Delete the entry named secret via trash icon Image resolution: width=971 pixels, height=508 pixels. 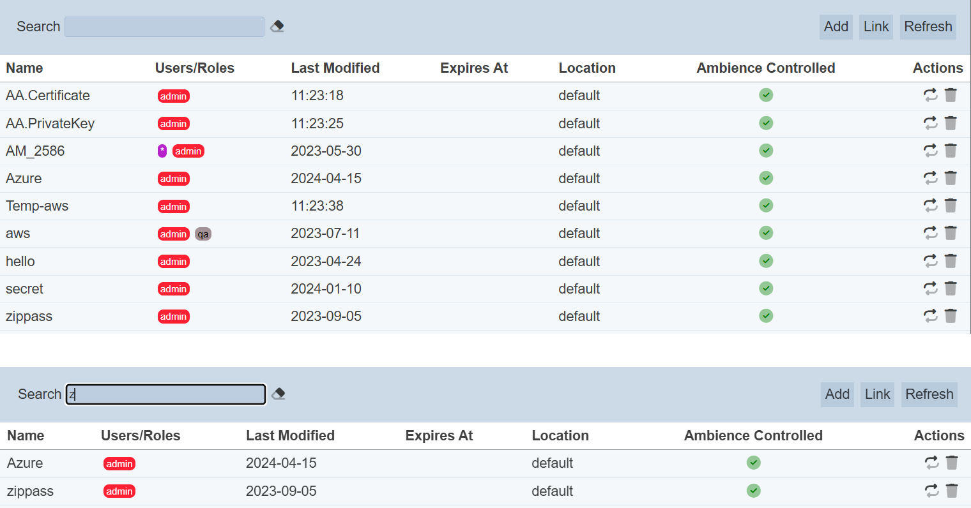click(951, 288)
